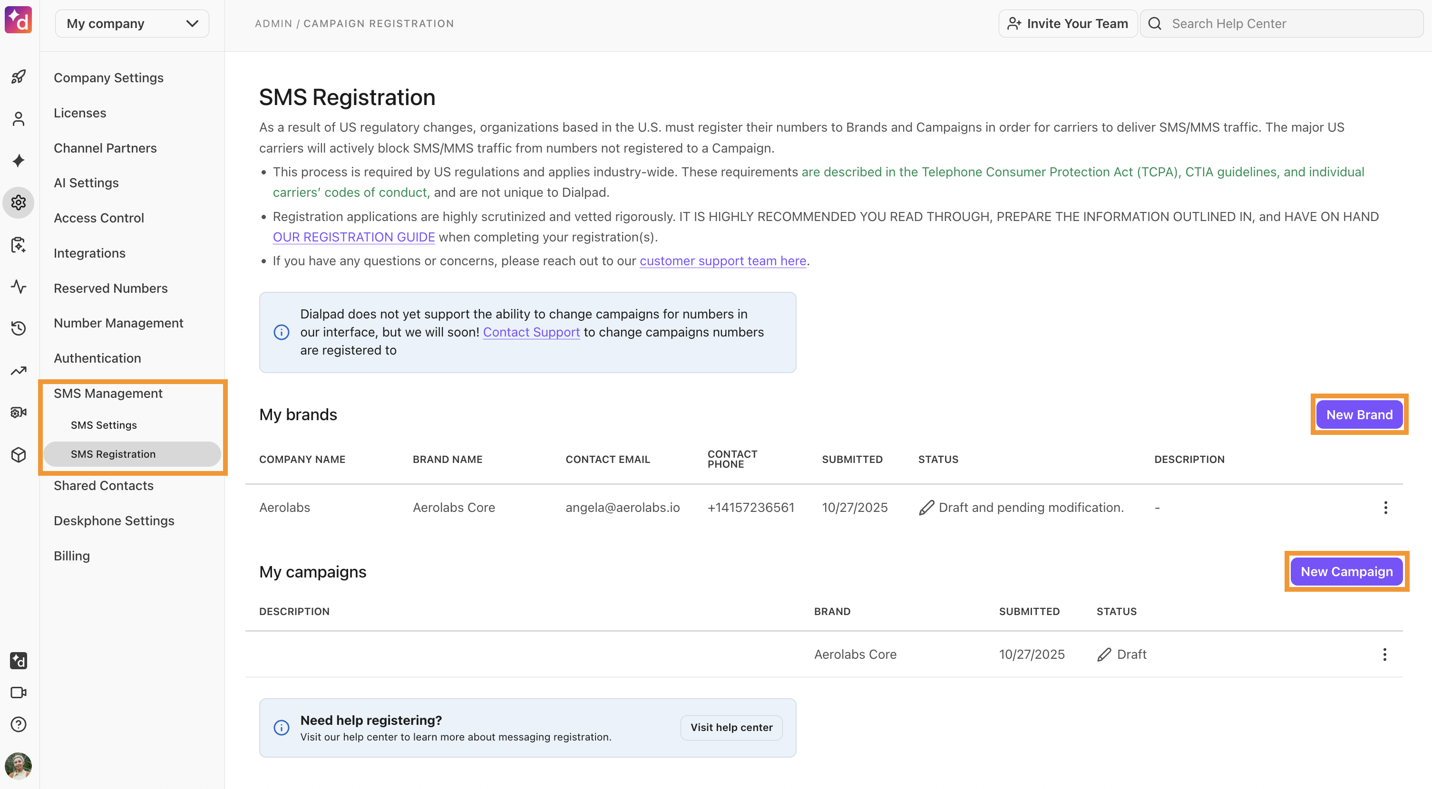Click the Contact Support link
The width and height of the screenshot is (1432, 789).
point(531,332)
